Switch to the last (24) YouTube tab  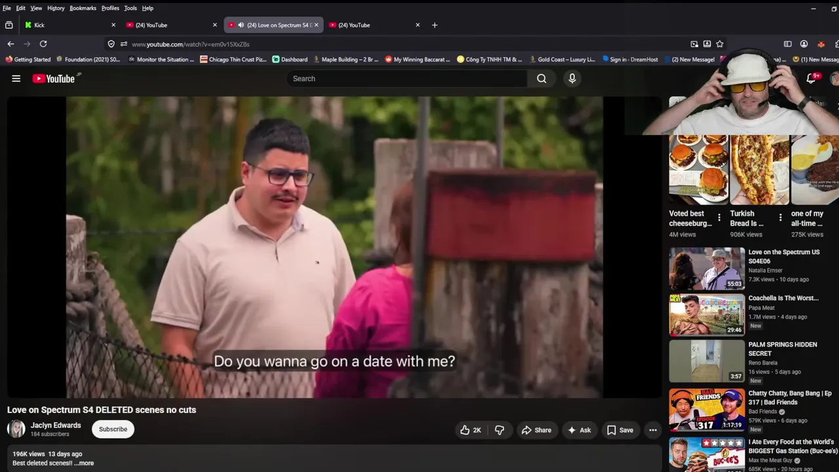pyautogui.click(x=375, y=25)
